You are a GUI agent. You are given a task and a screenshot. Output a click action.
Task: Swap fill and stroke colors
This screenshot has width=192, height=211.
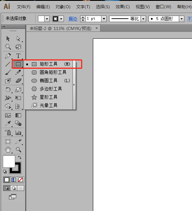click(x=20, y=157)
